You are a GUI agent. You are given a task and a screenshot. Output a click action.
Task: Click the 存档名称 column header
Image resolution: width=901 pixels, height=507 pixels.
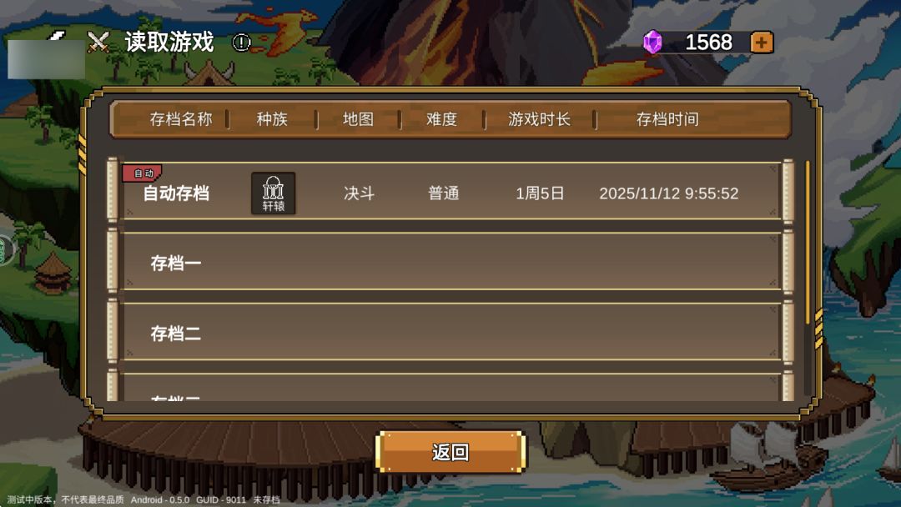pyautogui.click(x=180, y=119)
